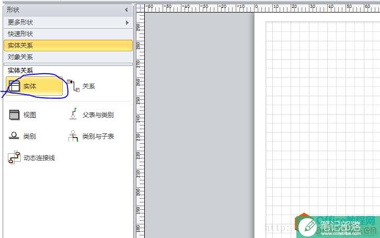Image resolution: width=380 pixels, height=238 pixels.
Task: Collapse the 形状 shapes panel arrow
Action: pyautogui.click(x=126, y=10)
